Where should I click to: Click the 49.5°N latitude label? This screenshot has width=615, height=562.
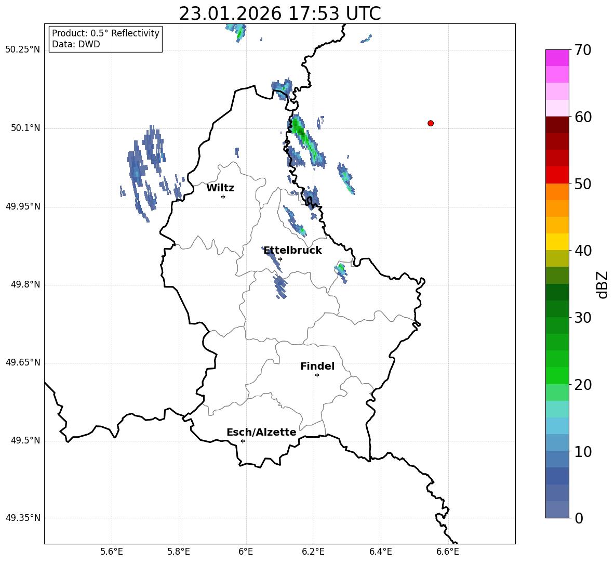(x=25, y=440)
